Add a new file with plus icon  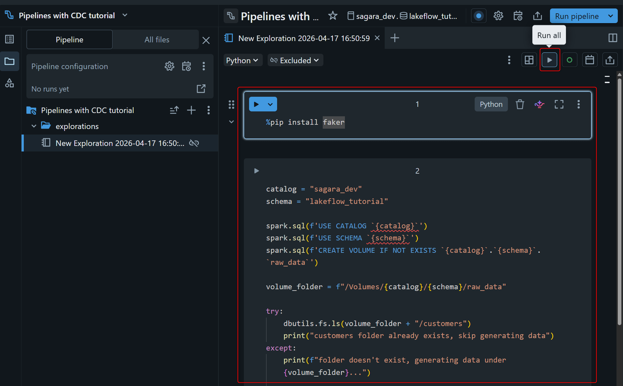coord(191,110)
